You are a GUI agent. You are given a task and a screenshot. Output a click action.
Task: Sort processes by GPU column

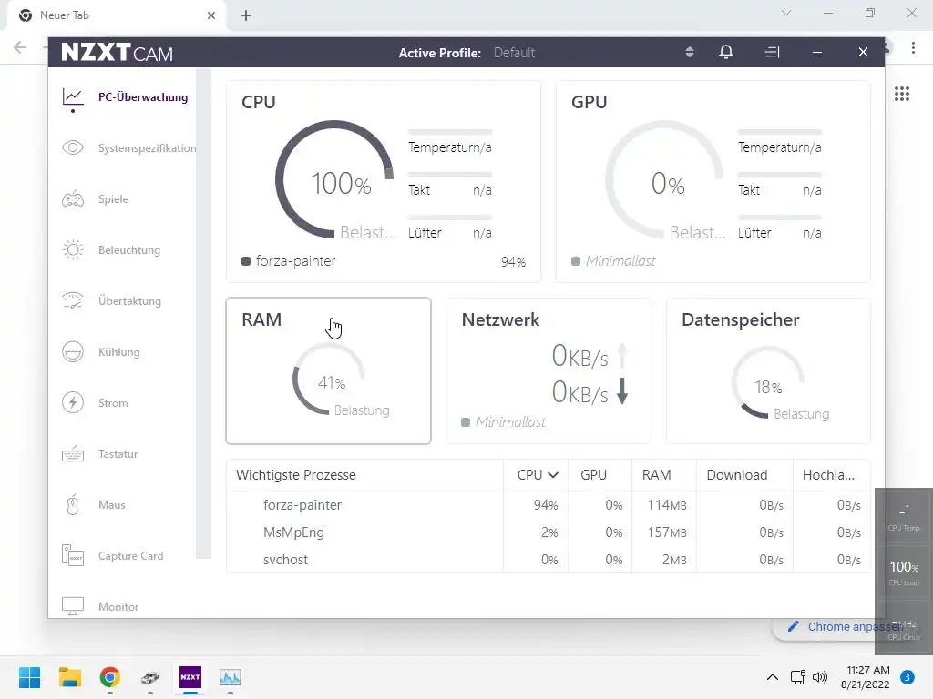pos(593,475)
